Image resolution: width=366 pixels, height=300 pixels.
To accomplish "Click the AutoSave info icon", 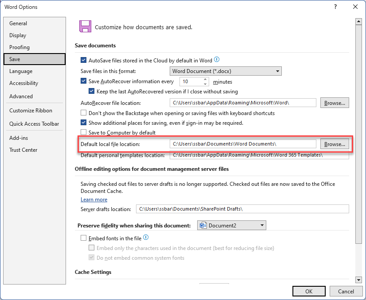I will click(x=217, y=60).
